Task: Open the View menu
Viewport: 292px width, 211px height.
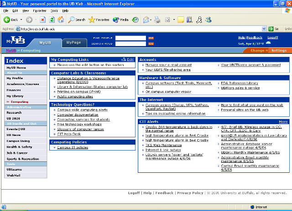Action: (x=26, y=11)
